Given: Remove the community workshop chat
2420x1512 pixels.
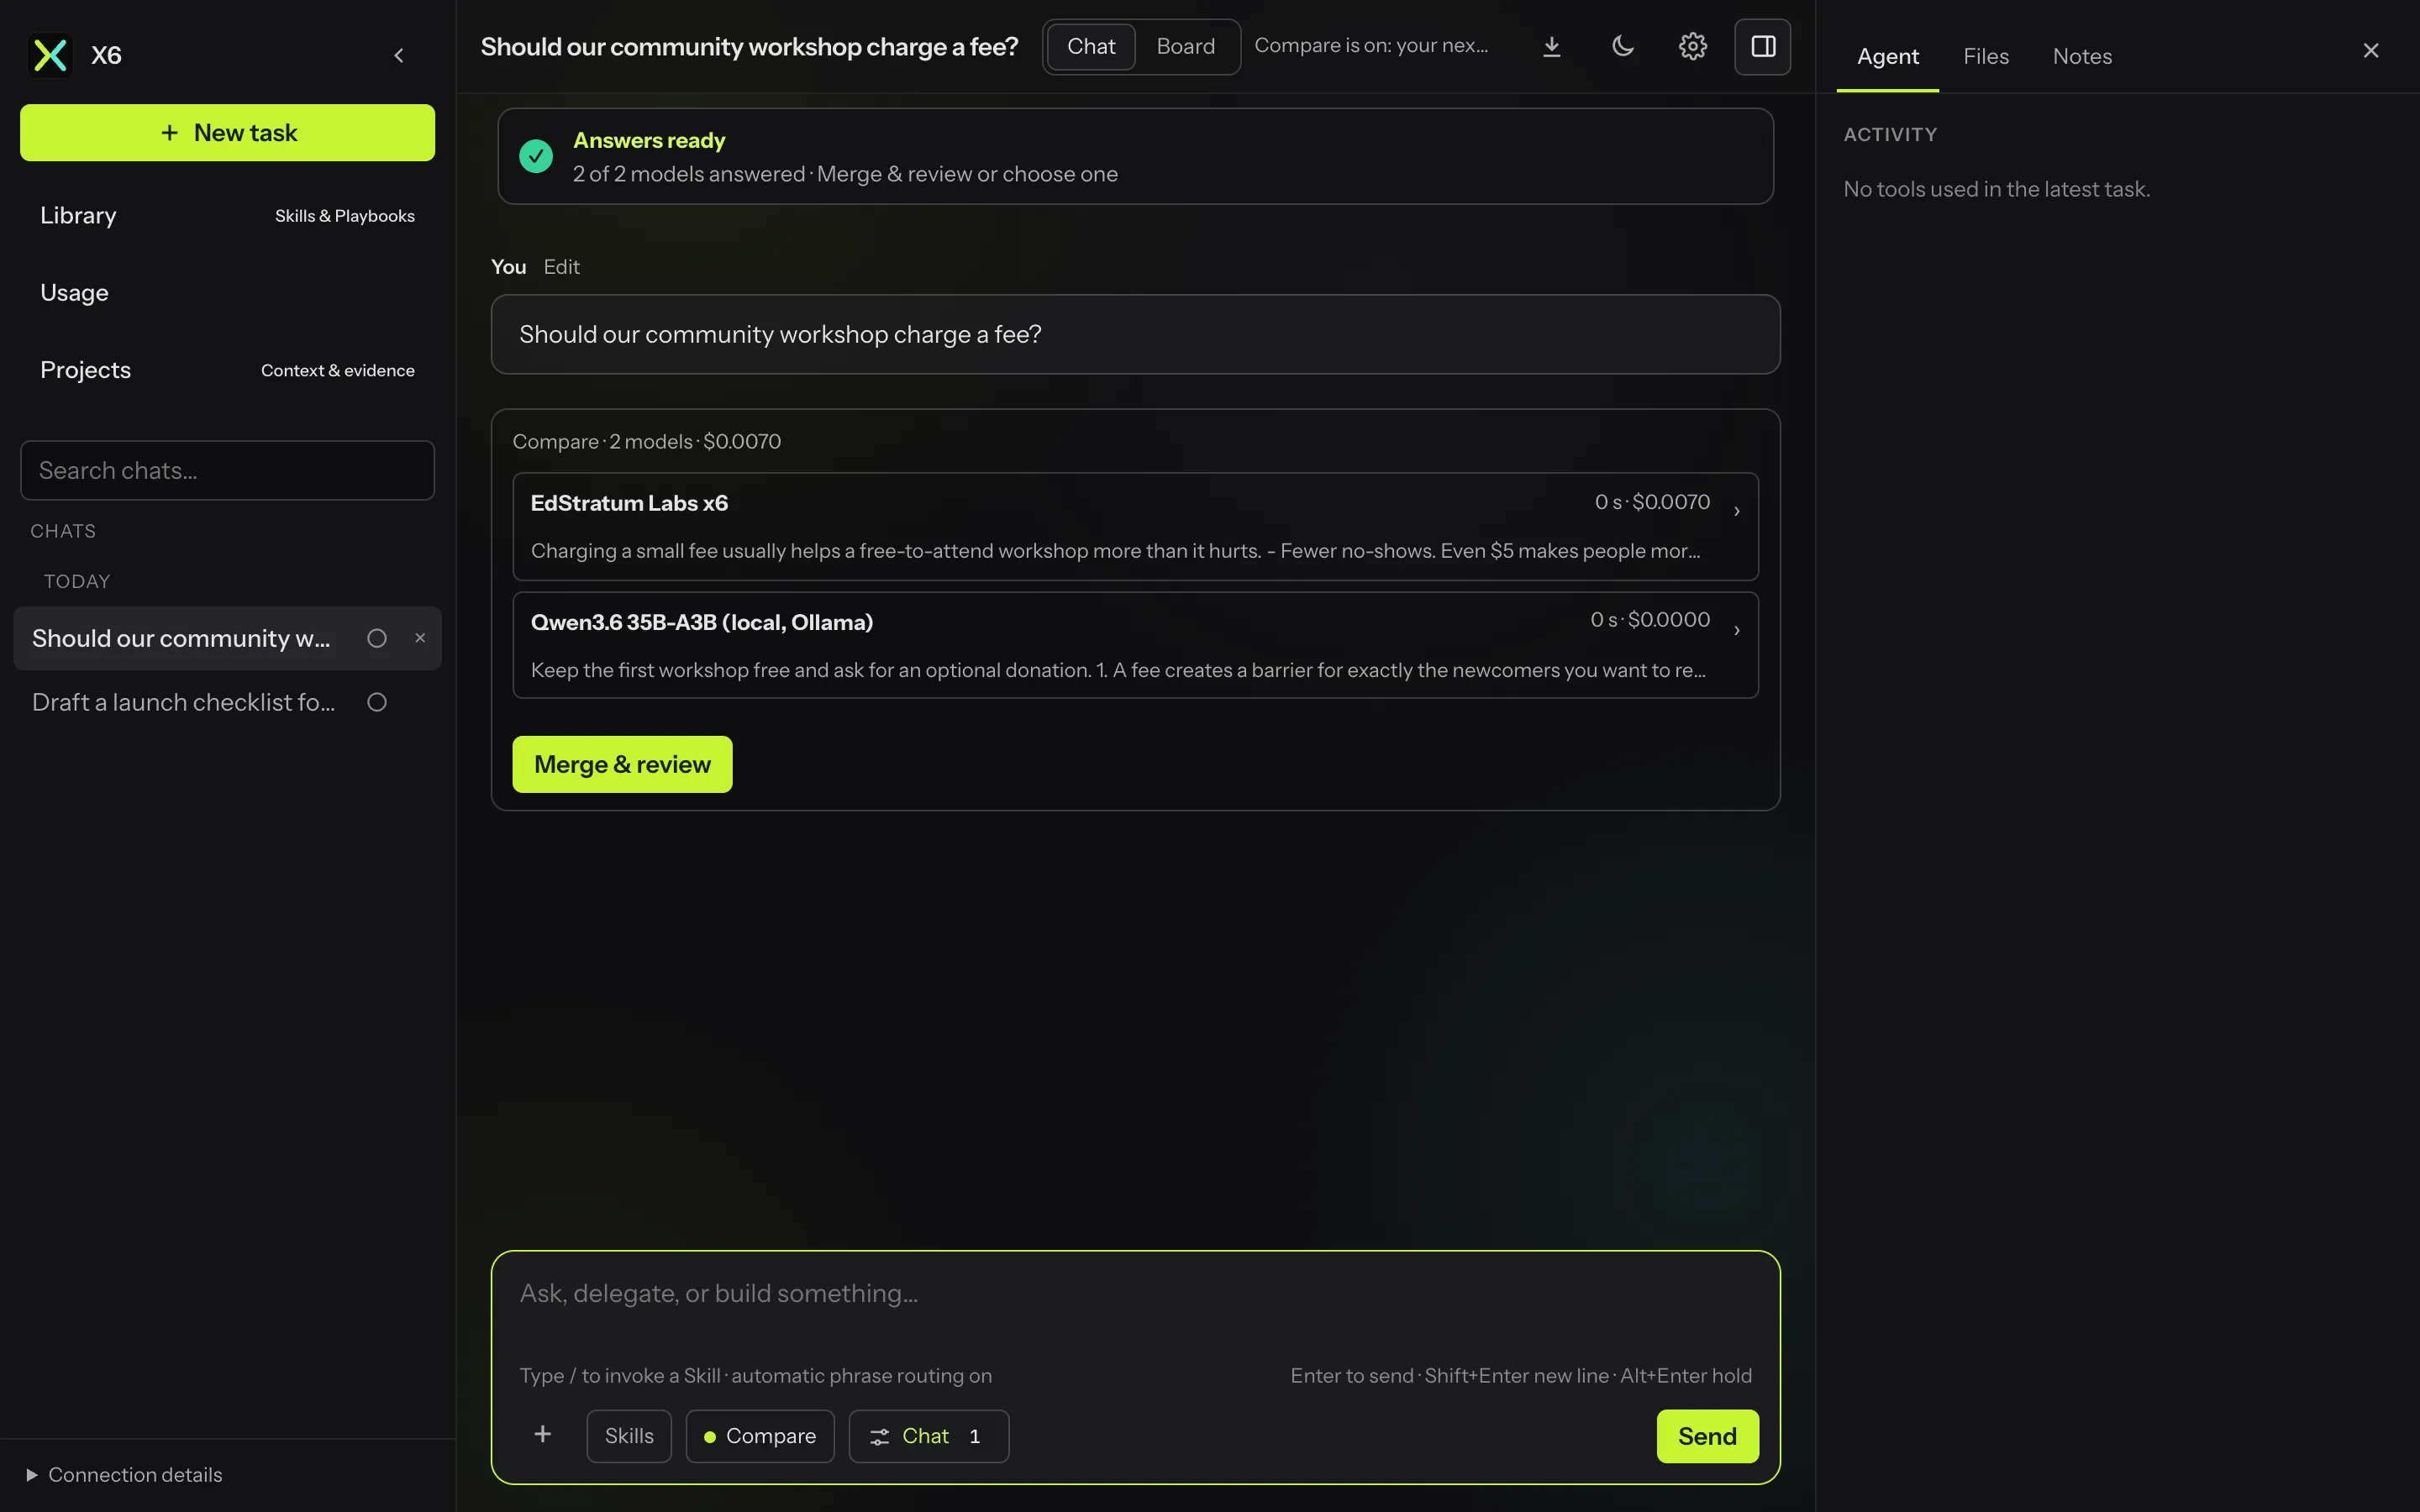Looking at the screenshot, I should click(420, 638).
